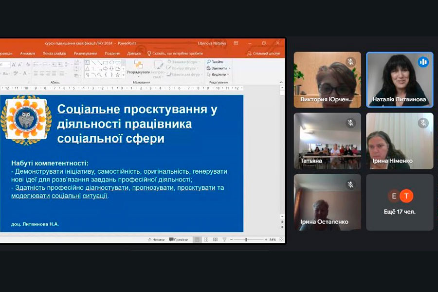Open the Arrange (Упорядкувати) dropdown
Viewport: 438px width, 292px height.
(138, 72)
